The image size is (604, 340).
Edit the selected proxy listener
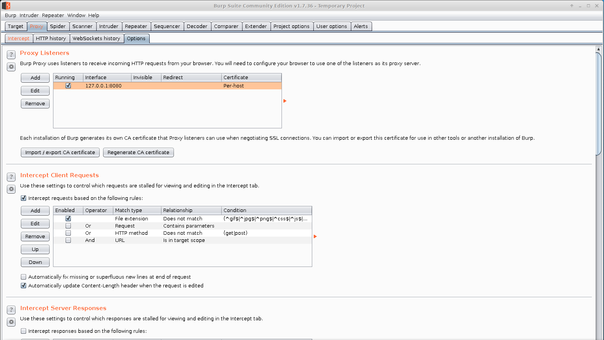[35, 90]
